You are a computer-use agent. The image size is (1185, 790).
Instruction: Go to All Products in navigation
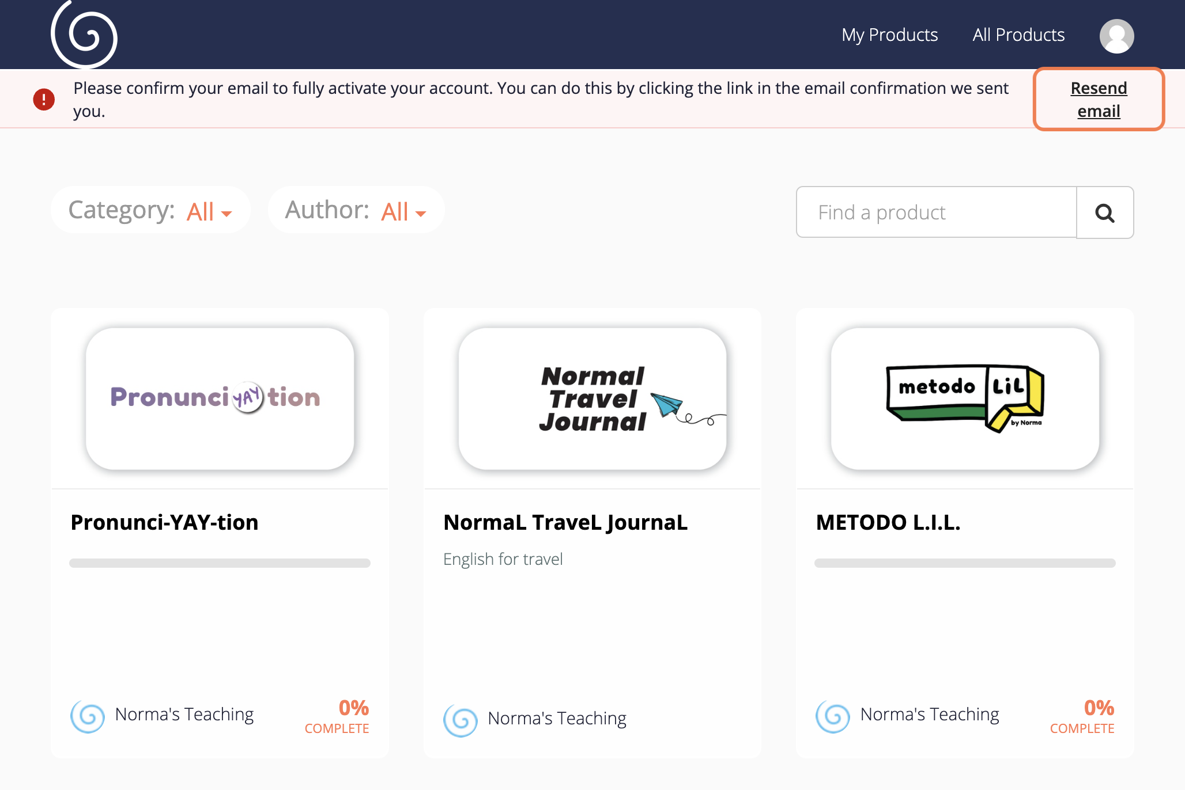tap(1018, 35)
